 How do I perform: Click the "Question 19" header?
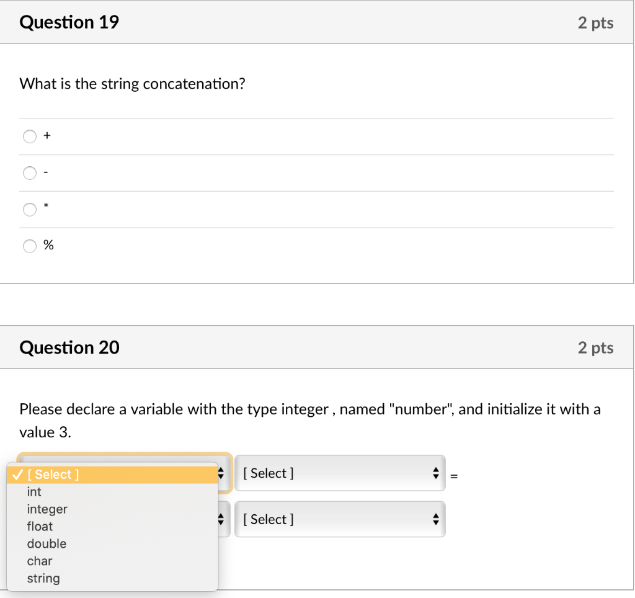click(69, 22)
